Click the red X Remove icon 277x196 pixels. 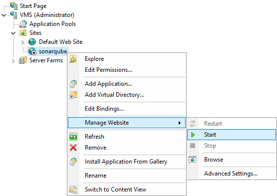click(73, 148)
